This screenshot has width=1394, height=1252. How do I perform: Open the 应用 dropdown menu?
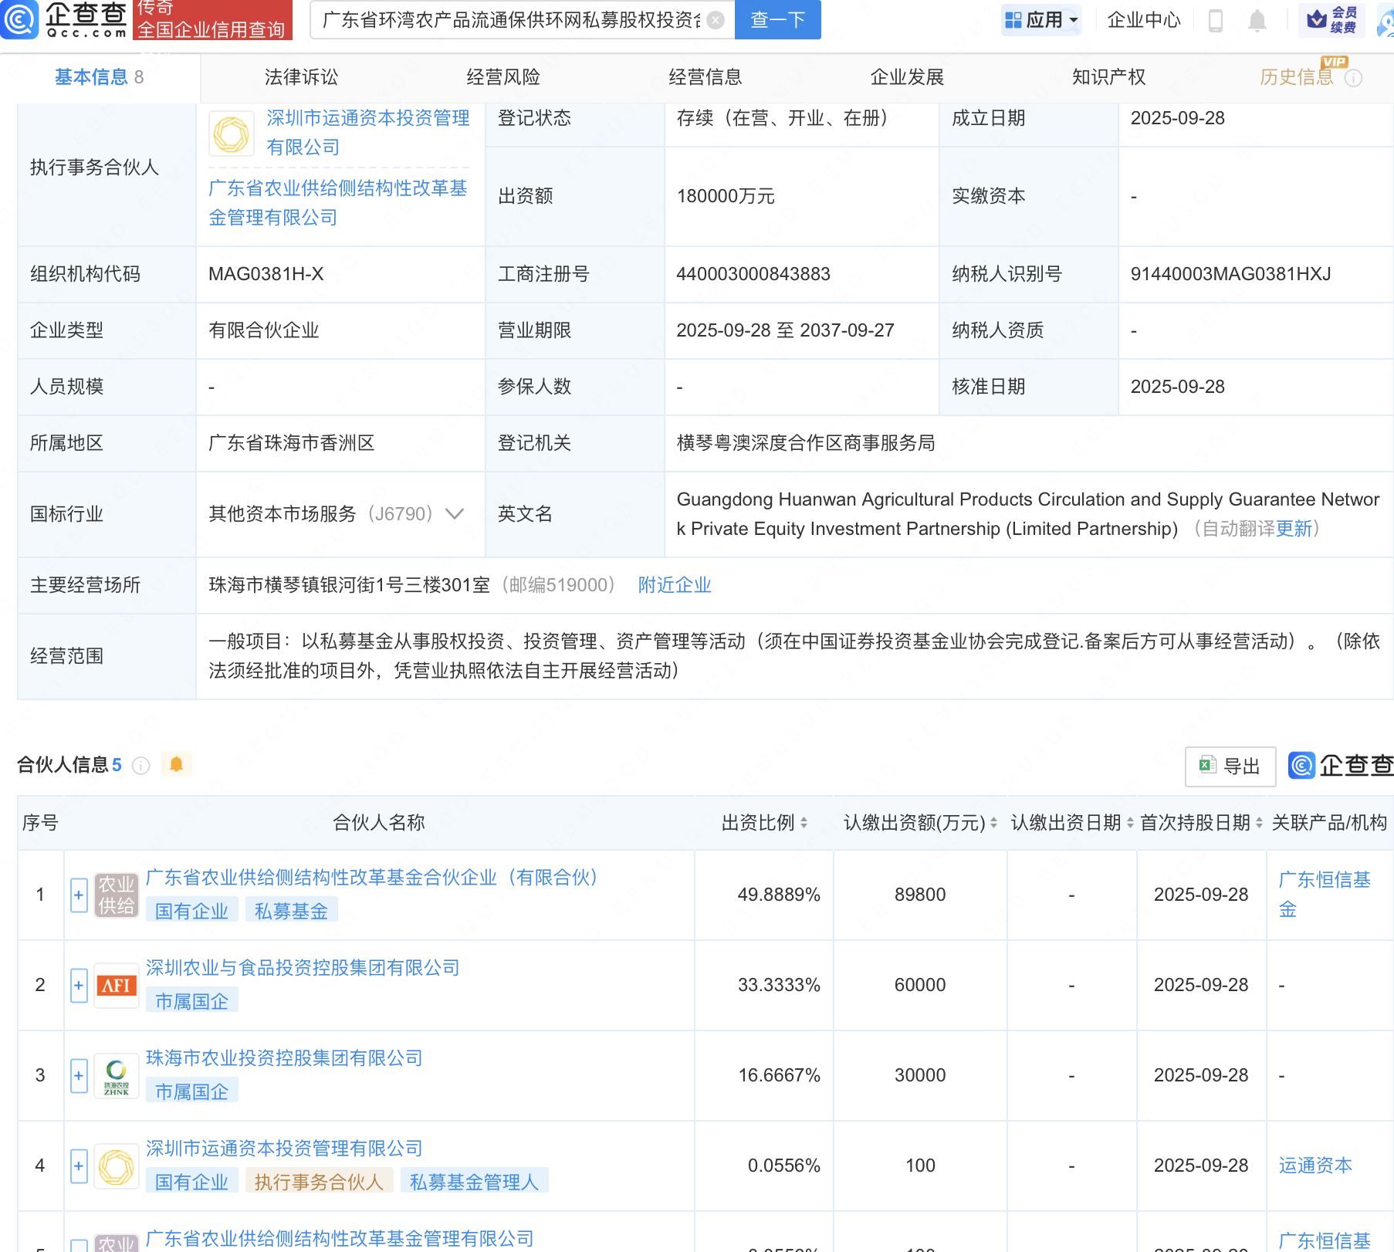[1042, 20]
